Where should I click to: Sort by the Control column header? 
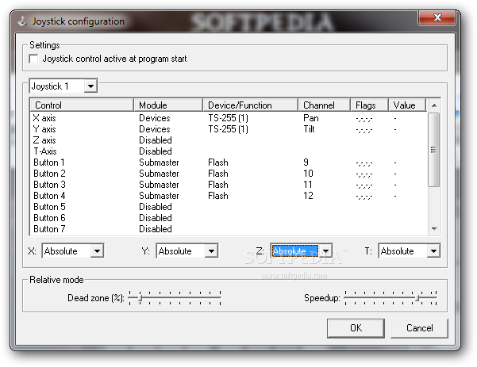pos(82,105)
